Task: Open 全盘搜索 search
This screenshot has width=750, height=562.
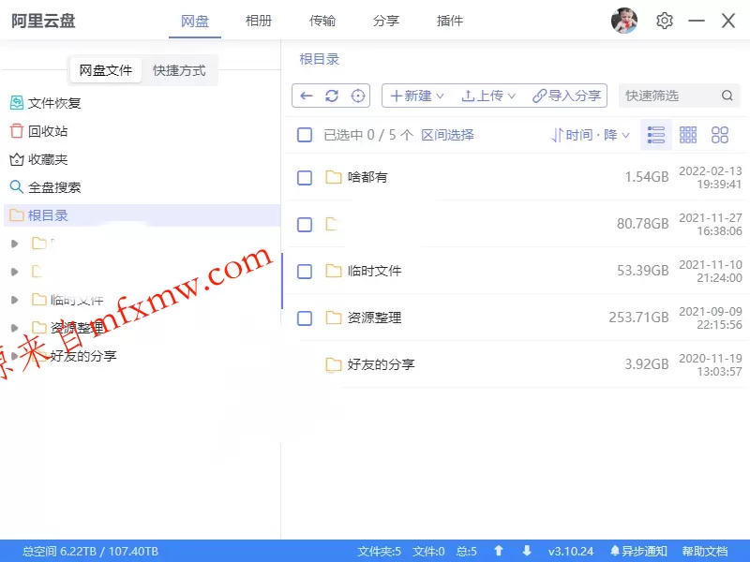Action: click(45, 186)
